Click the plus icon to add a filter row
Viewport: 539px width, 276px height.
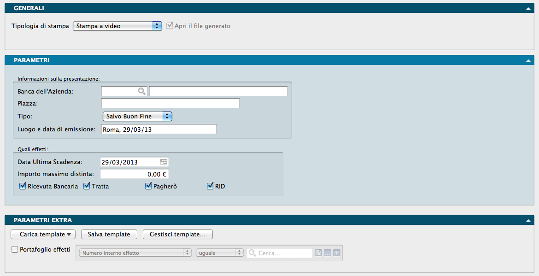[336, 253]
